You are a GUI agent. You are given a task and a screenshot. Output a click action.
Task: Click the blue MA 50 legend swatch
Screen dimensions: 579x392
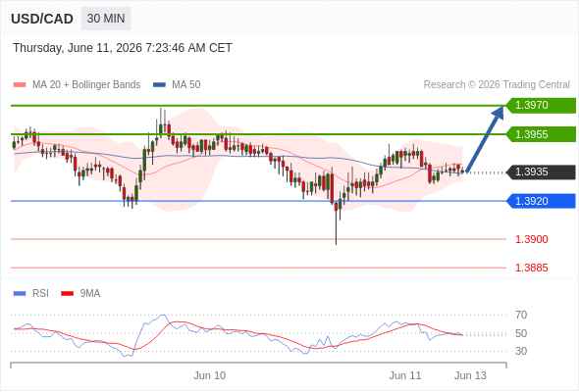tap(159, 85)
